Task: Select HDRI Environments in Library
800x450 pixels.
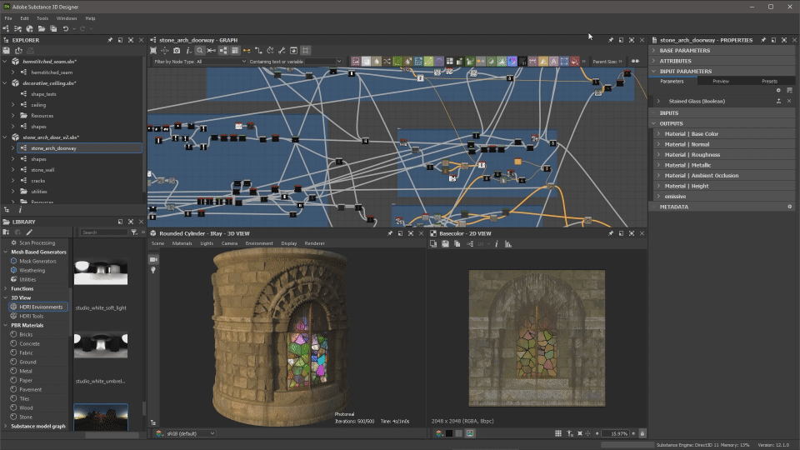Action: click(41, 307)
